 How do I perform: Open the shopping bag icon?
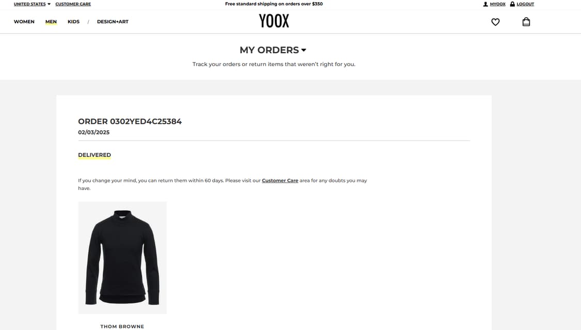coord(526,22)
